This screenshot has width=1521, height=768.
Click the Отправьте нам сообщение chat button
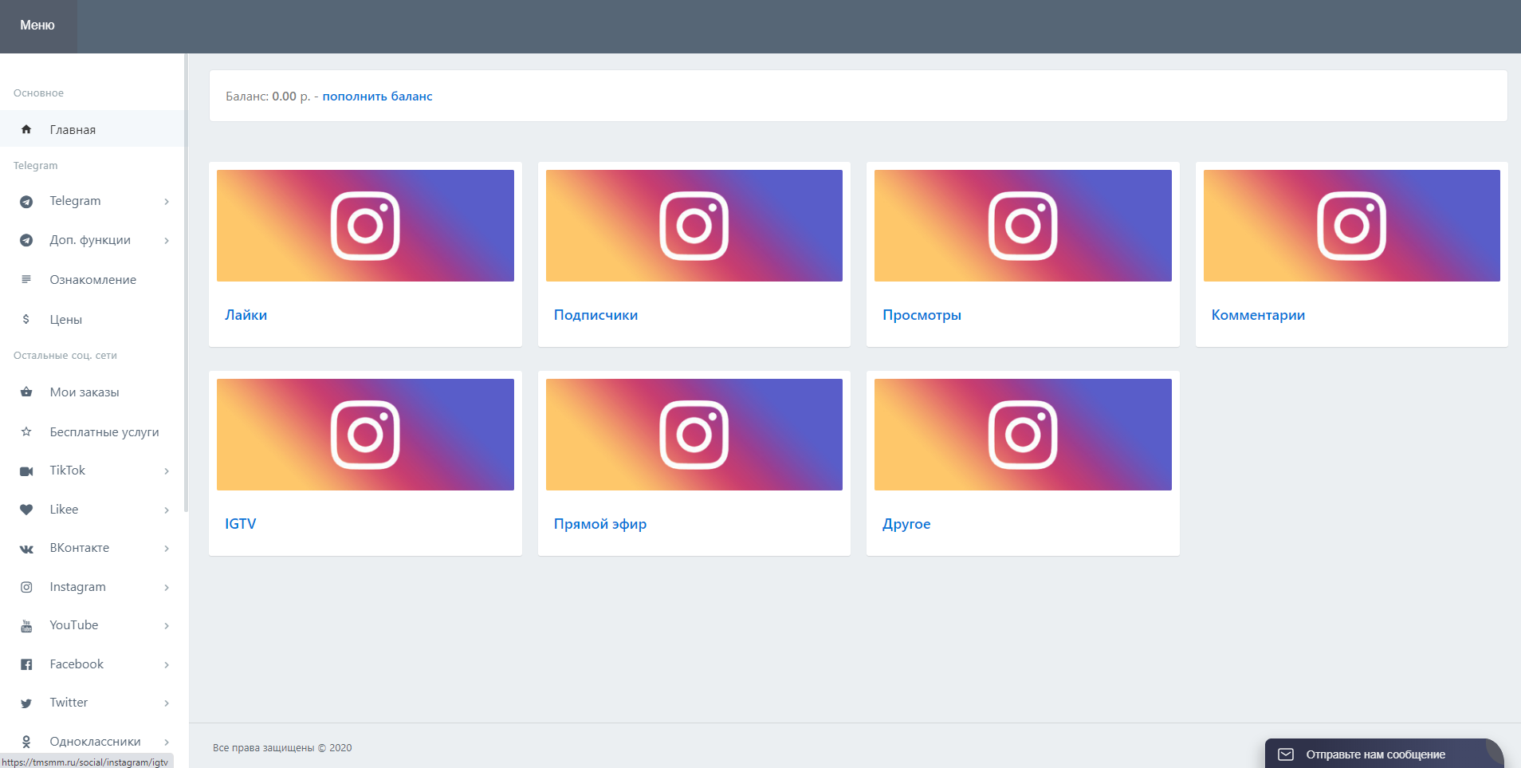tap(1384, 754)
